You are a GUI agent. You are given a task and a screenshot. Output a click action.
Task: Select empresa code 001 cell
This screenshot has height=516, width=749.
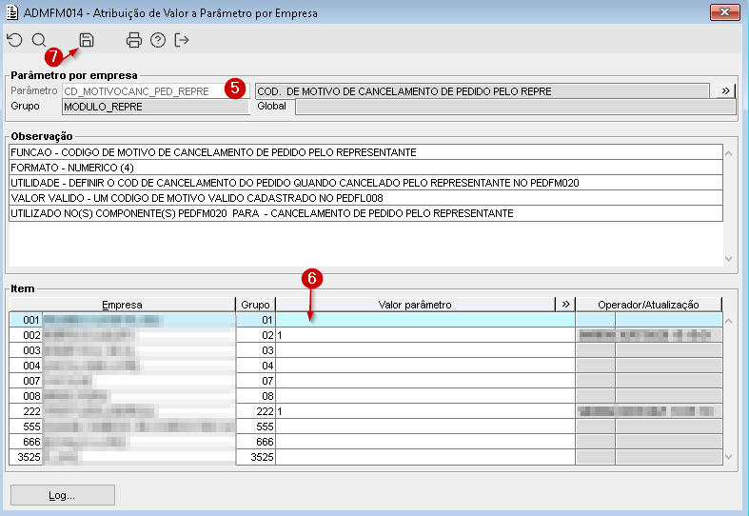(27, 320)
